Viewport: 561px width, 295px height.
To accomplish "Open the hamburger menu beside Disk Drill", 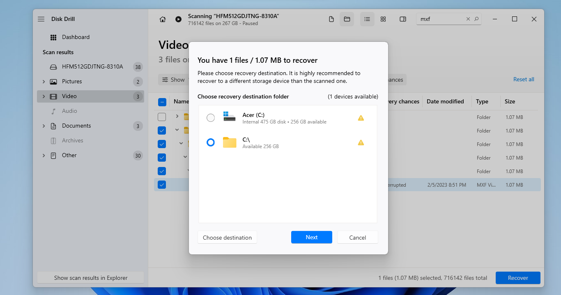I will pyautogui.click(x=41, y=19).
